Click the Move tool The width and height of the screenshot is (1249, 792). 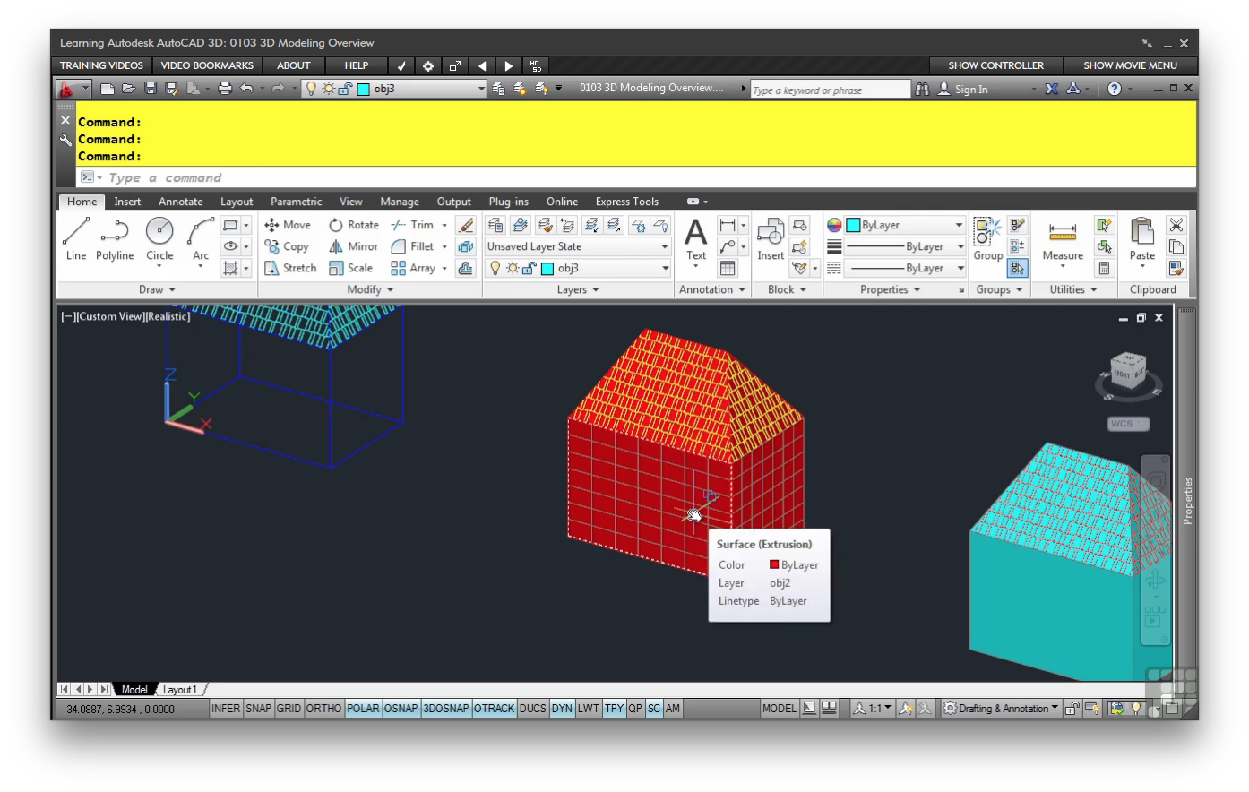[x=288, y=225]
